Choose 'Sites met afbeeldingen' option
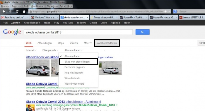The height and width of the screenshot is (111, 205). point(78,62)
